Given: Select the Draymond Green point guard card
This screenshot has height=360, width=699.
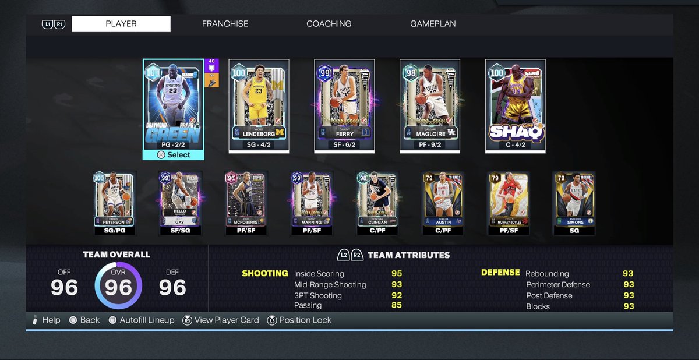Looking at the screenshot, I should click(x=174, y=109).
